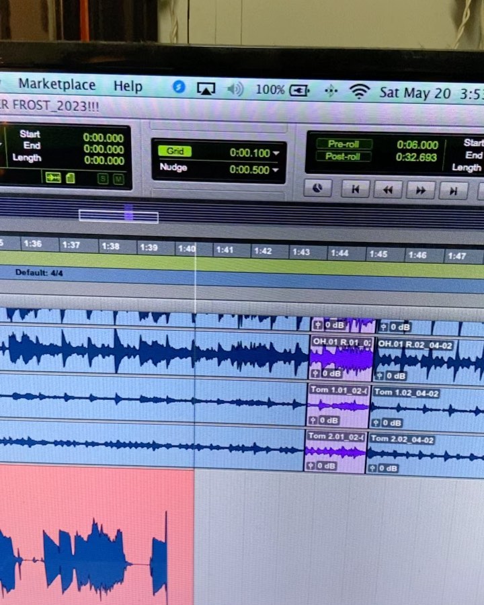Click the 1:38 mark on timeline ruler
The width and height of the screenshot is (484, 605).
click(x=110, y=246)
